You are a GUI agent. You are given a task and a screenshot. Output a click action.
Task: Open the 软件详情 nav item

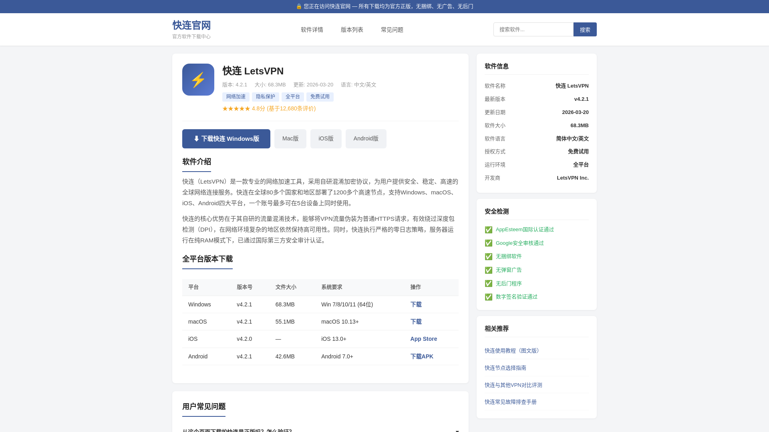click(312, 30)
